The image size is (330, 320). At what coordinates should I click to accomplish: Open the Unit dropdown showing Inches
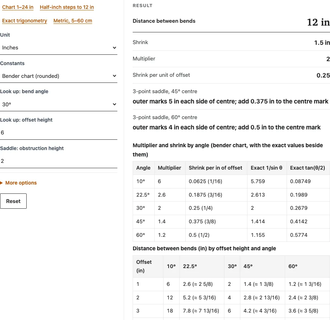pos(59,48)
